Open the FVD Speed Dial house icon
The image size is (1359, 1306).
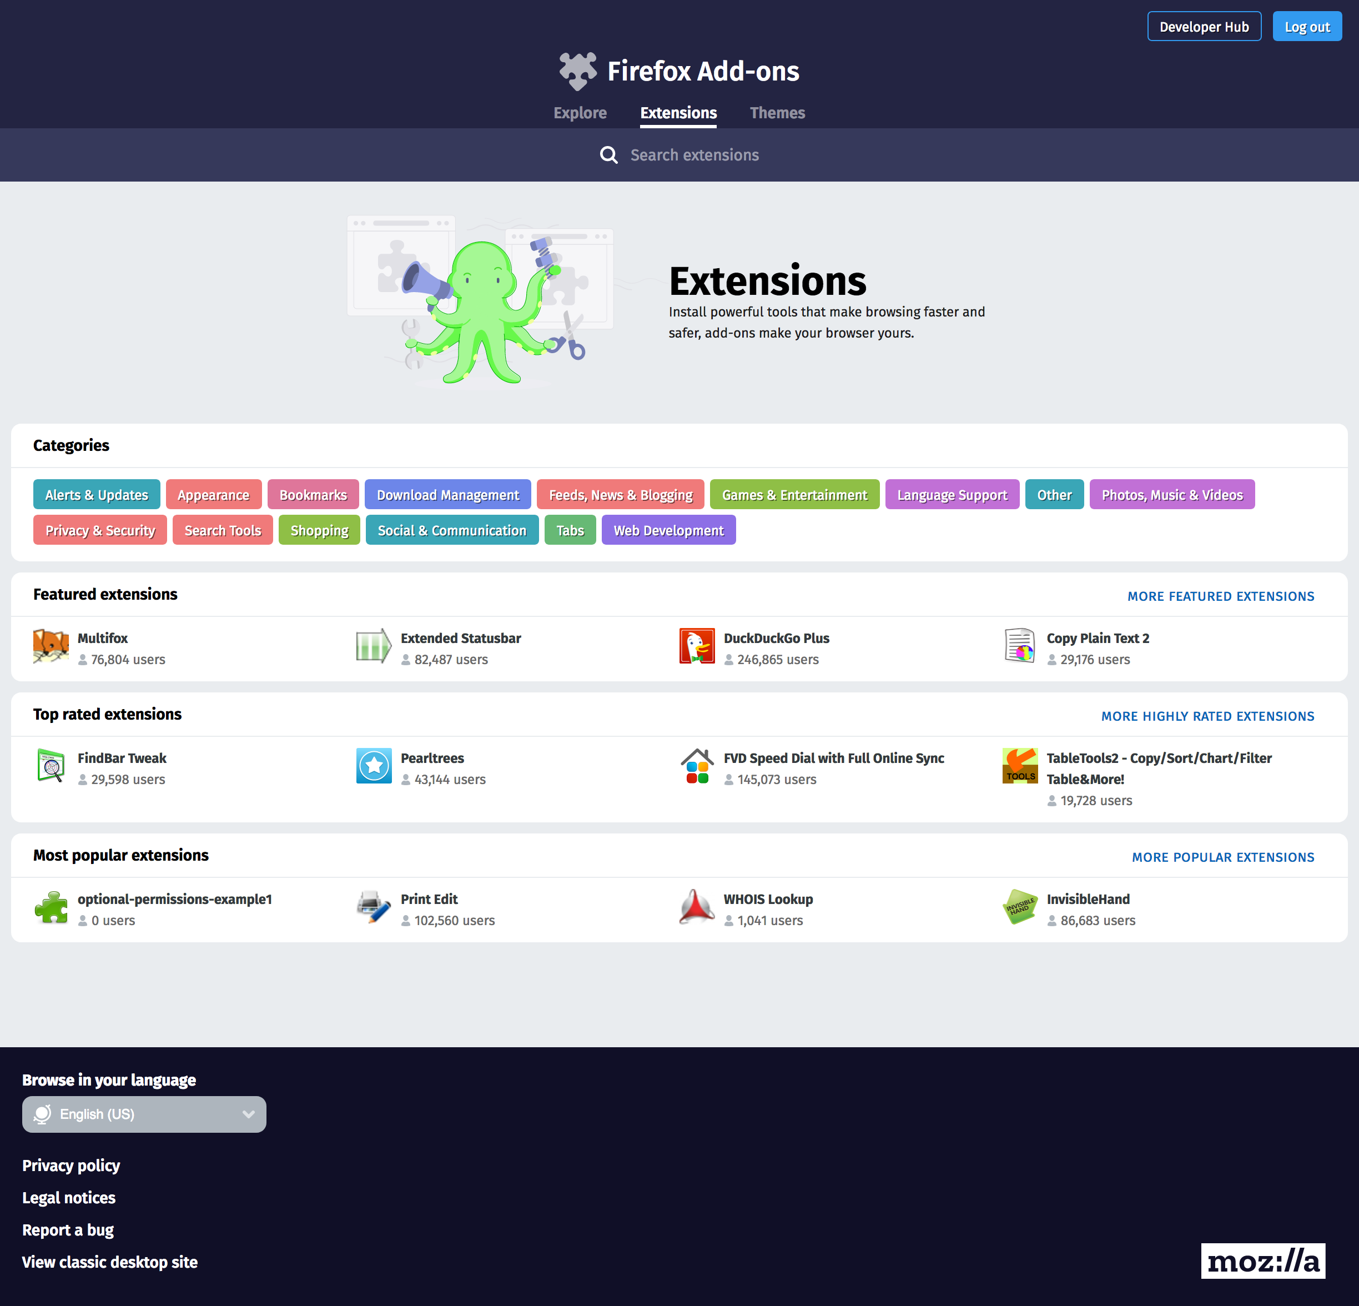pos(697,766)
